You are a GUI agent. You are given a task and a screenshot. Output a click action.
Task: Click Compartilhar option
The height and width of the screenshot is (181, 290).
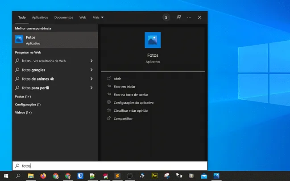coord(123,118)
